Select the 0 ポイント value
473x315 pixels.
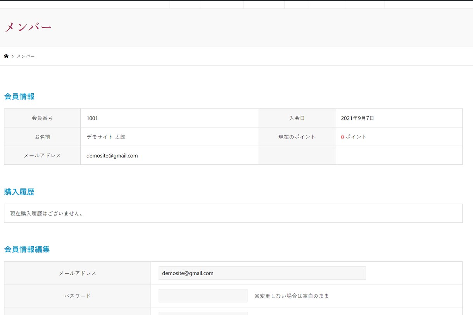coord(354,137)
